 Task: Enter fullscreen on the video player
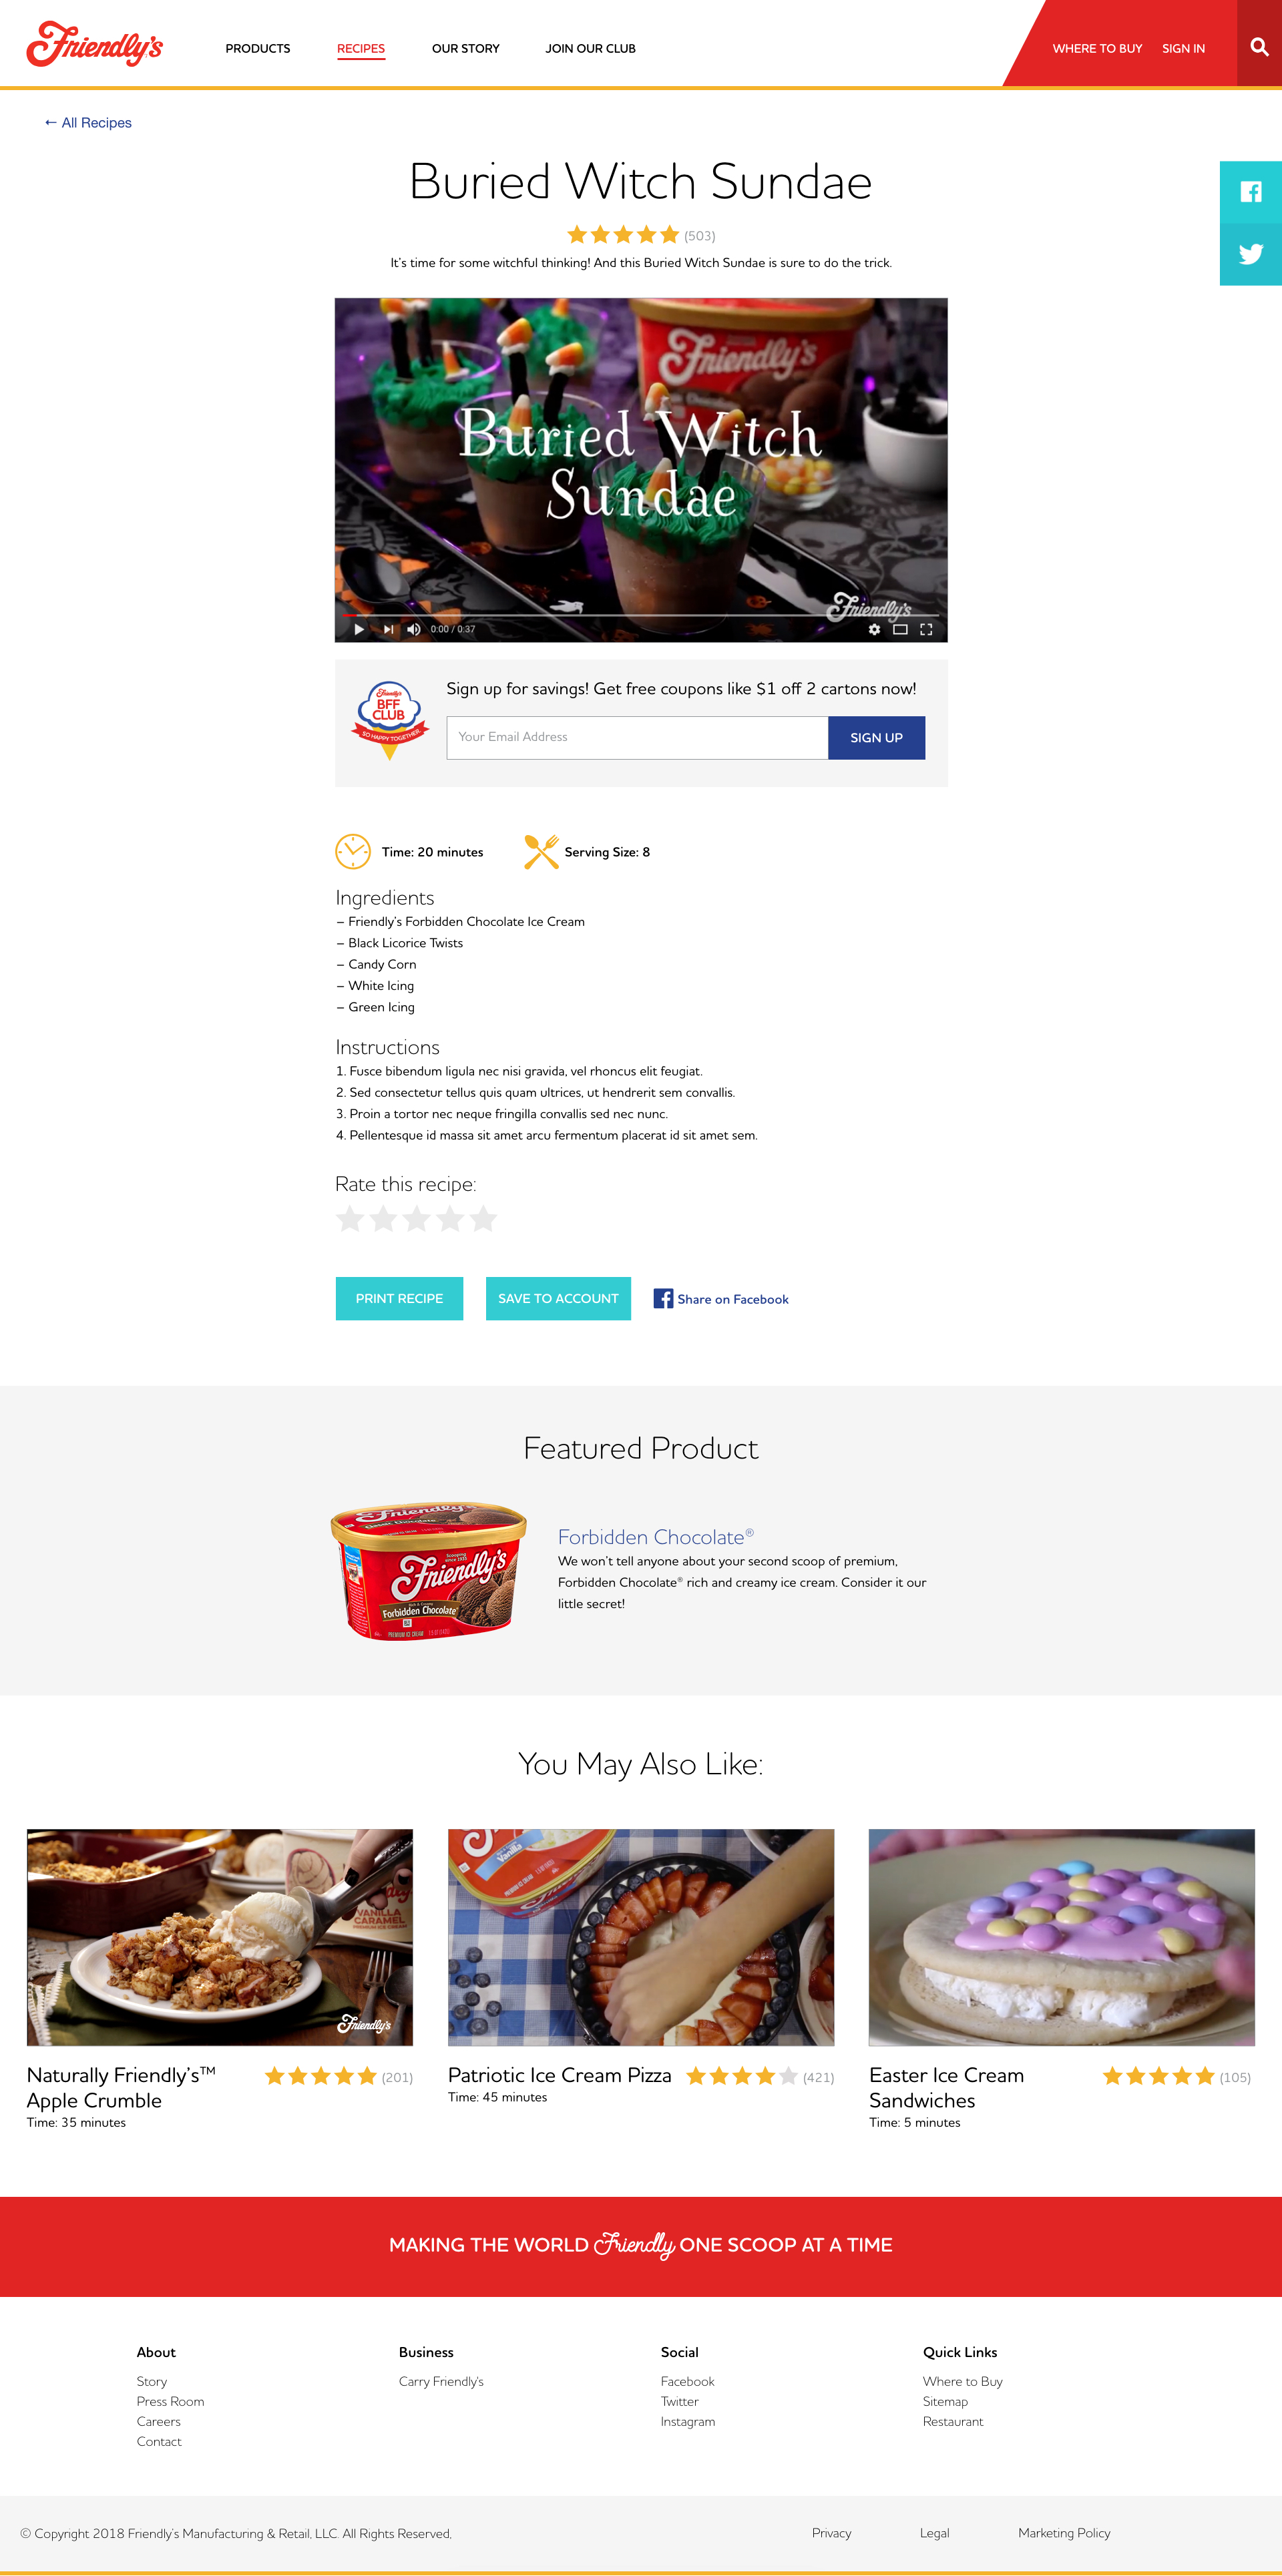[926, 629]
